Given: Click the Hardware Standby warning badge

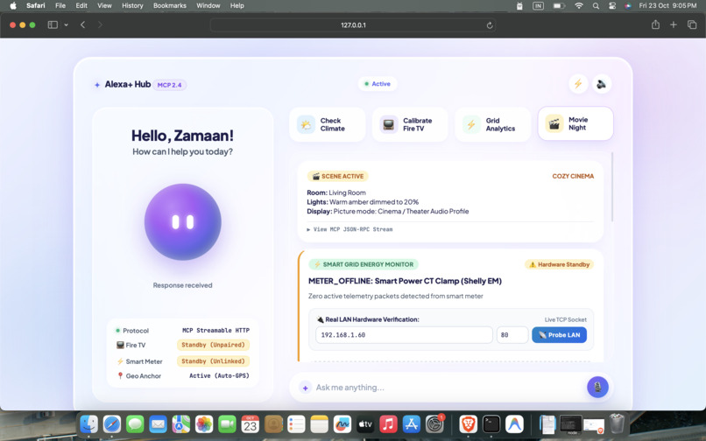Looking at the screenshot, I should coord(559,264).
